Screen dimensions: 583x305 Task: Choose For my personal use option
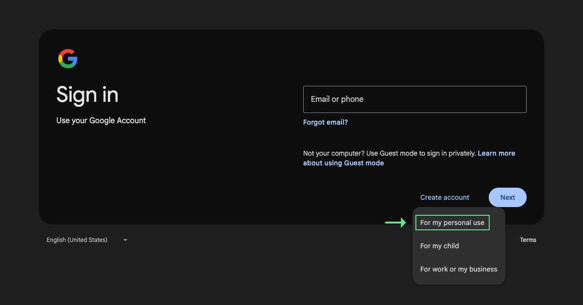coord(459,223)
